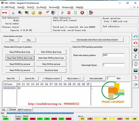Focus the Read/write starting address field
This screenshot has height=121, width=139.
[x=113, y=55]
